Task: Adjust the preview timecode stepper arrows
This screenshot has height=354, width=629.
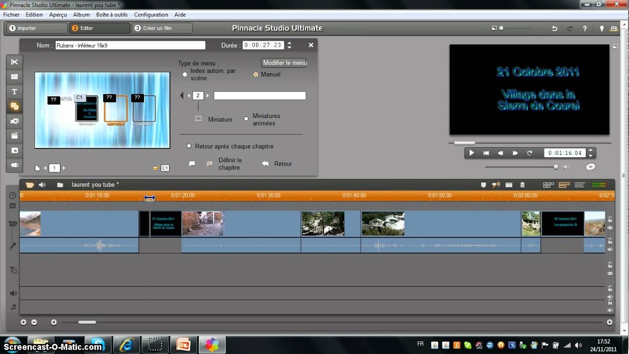Action: click(x=591, y=153)
